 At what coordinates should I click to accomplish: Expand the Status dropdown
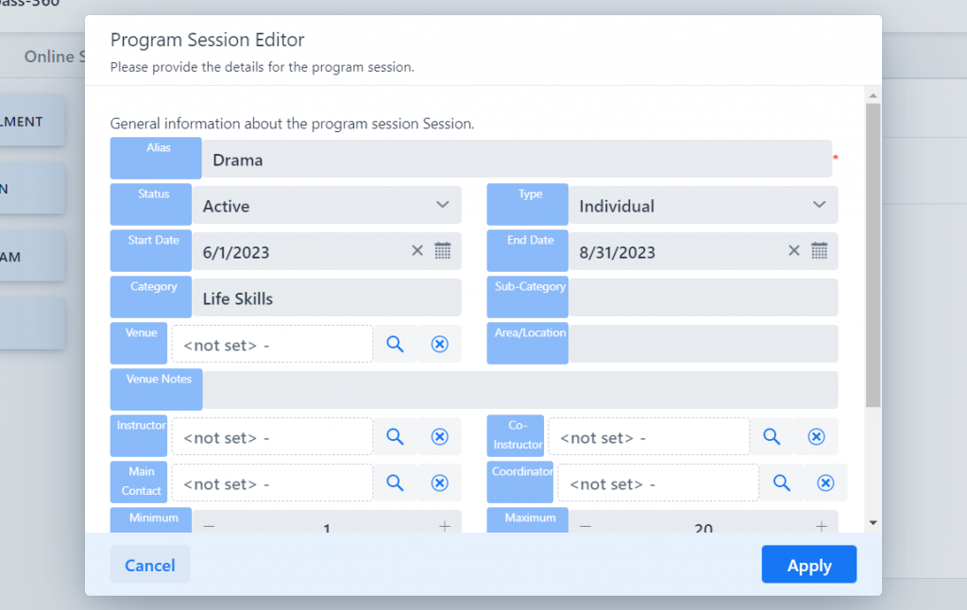tap(326, 206)
